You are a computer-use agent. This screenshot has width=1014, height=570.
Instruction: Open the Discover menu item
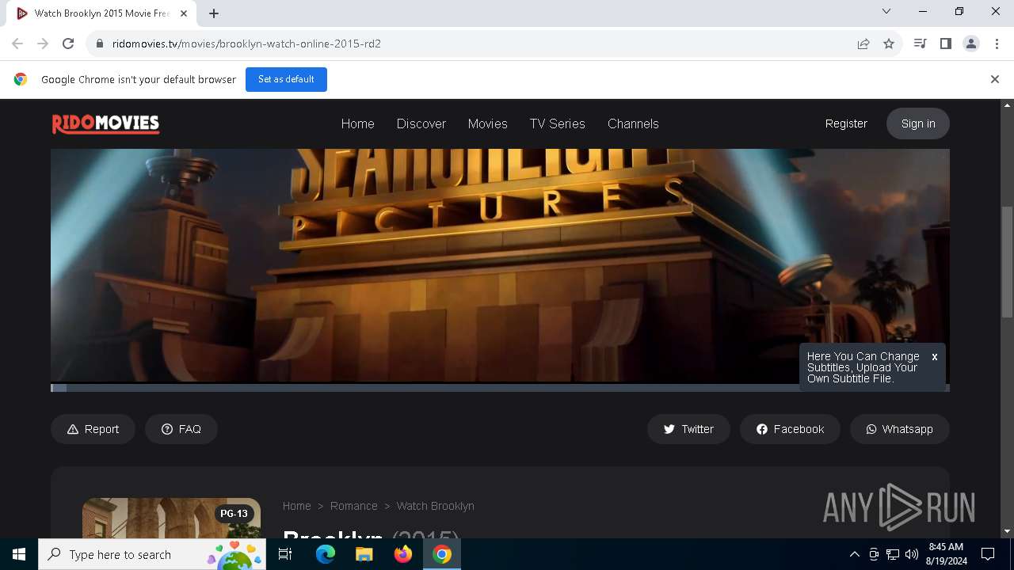[421, 123]
